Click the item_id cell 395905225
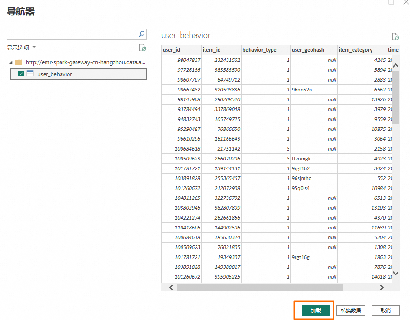The height and width of the screenshot is (320, 410). (x=221, y=277)
